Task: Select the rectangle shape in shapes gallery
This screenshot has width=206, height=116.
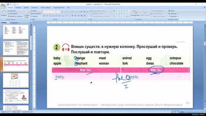Action: (x=122, y=11)
